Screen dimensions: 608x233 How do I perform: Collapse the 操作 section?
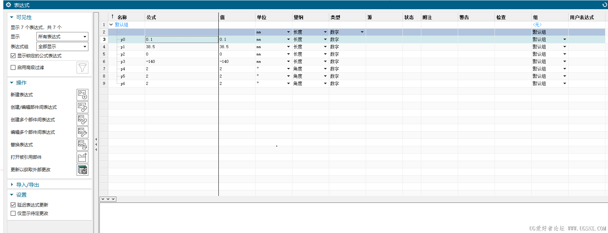[x=12, y=83]
